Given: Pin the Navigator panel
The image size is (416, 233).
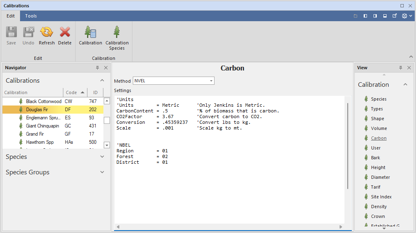Looking at the screenshot, I should (x=97, y=68).
